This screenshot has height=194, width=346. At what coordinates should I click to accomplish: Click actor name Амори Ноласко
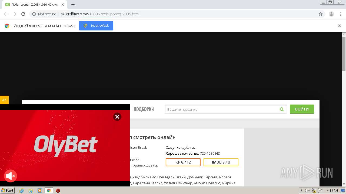click(207, 183)
